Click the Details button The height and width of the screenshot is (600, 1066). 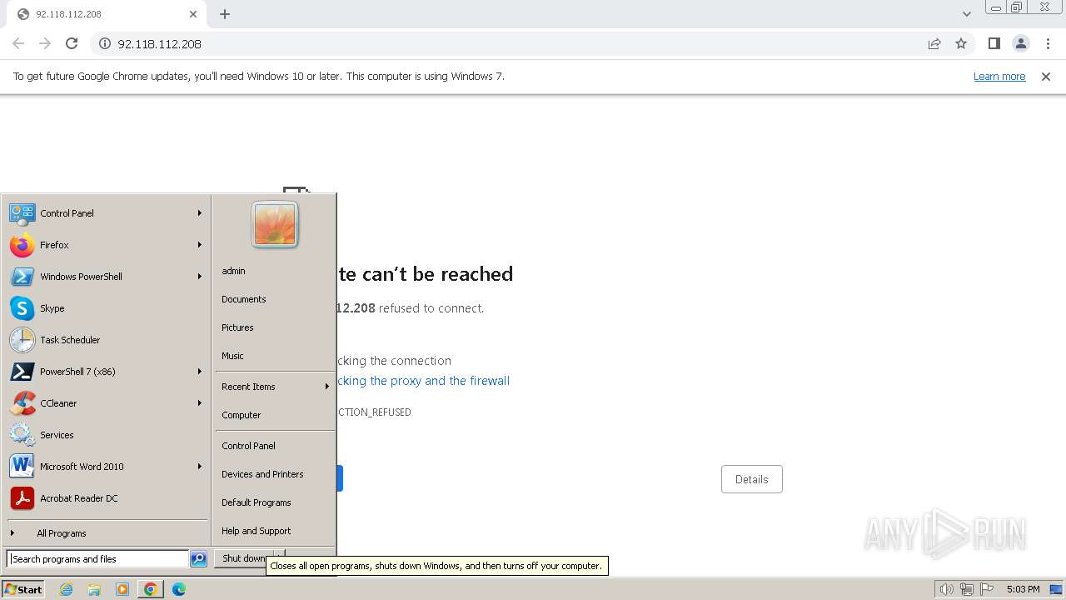coord(751,479)
